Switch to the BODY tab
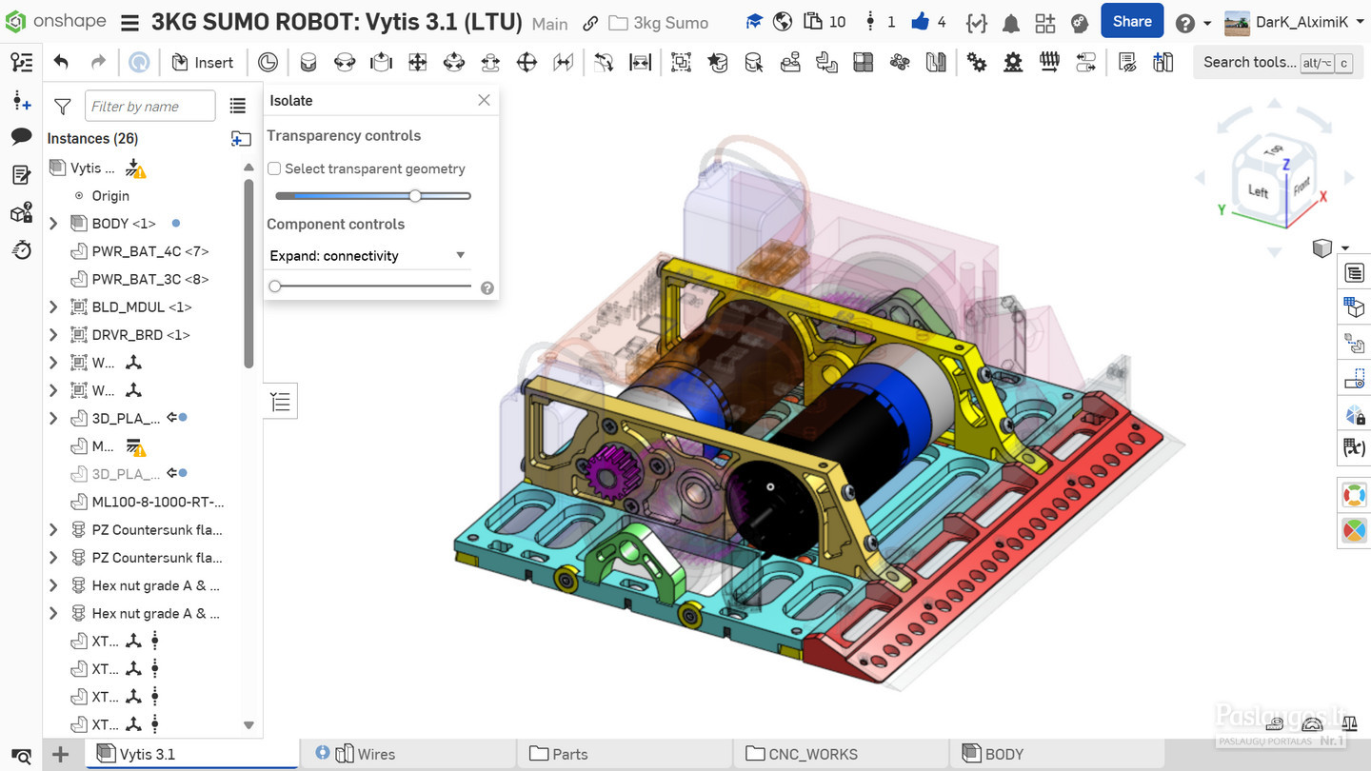This screenshot has height=771, width=1371. tap(1058, 754)
